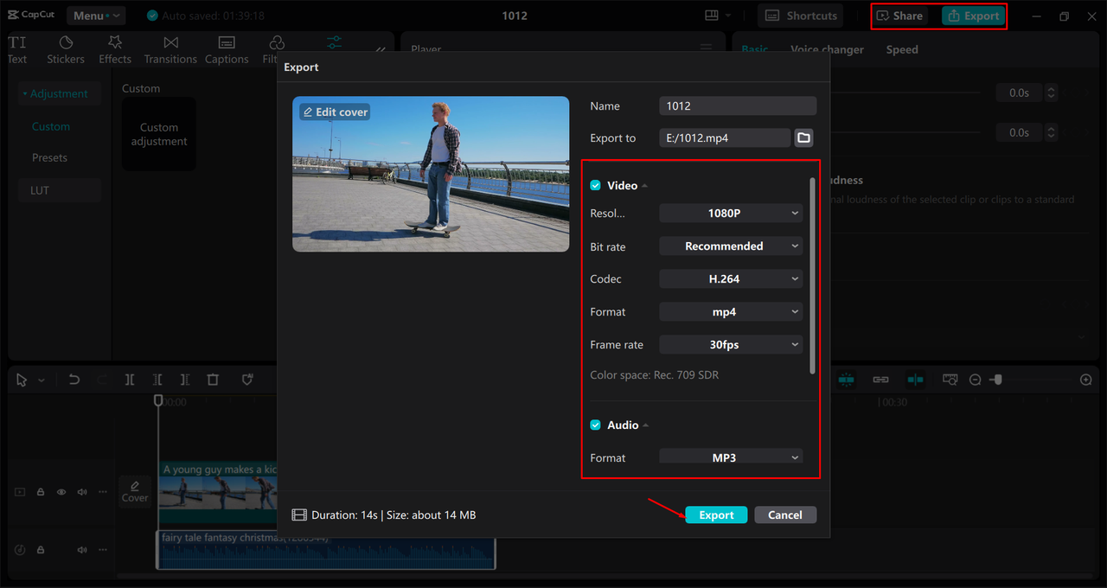Click Delete right of playhead icon
1107x588 pixels.
point(185,380)
